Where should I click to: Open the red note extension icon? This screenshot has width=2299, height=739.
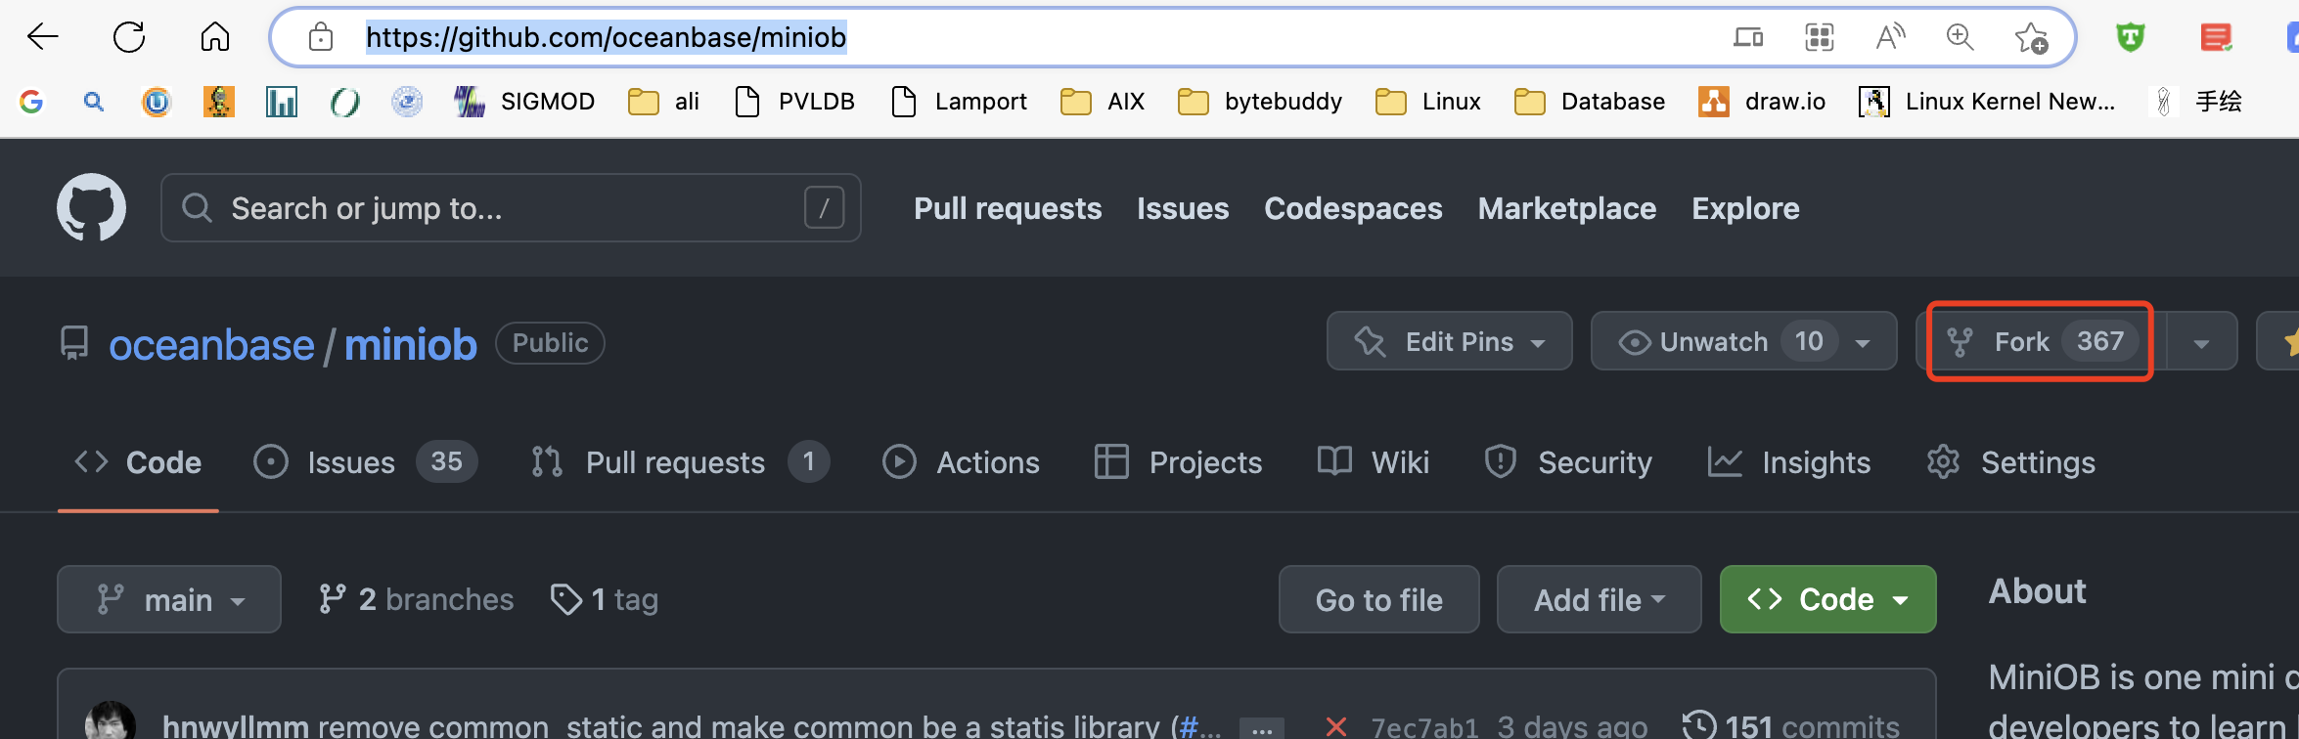(2216, 37)
